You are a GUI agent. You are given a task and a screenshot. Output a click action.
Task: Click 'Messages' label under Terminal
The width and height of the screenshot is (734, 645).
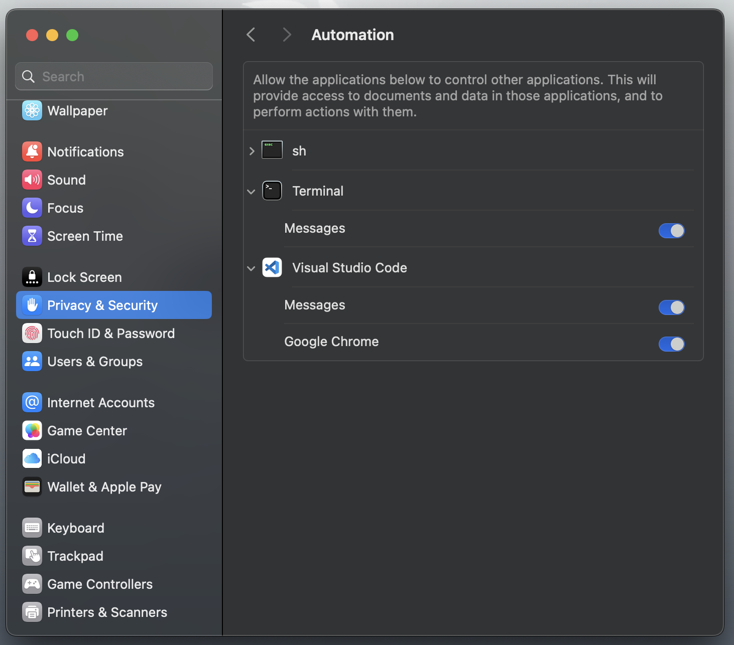[x=315, y=229]
